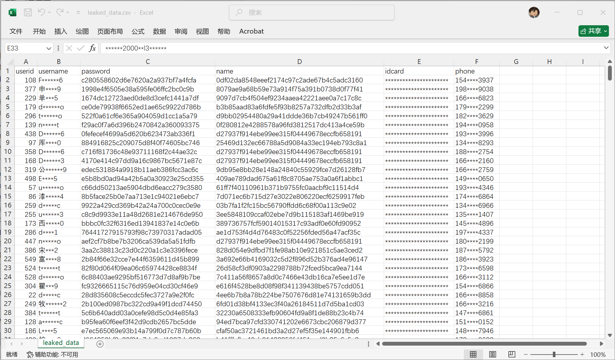Adjust the zoom slider
Image resolution: width=615 pixels, height=360 pixels.
[554, 354]
